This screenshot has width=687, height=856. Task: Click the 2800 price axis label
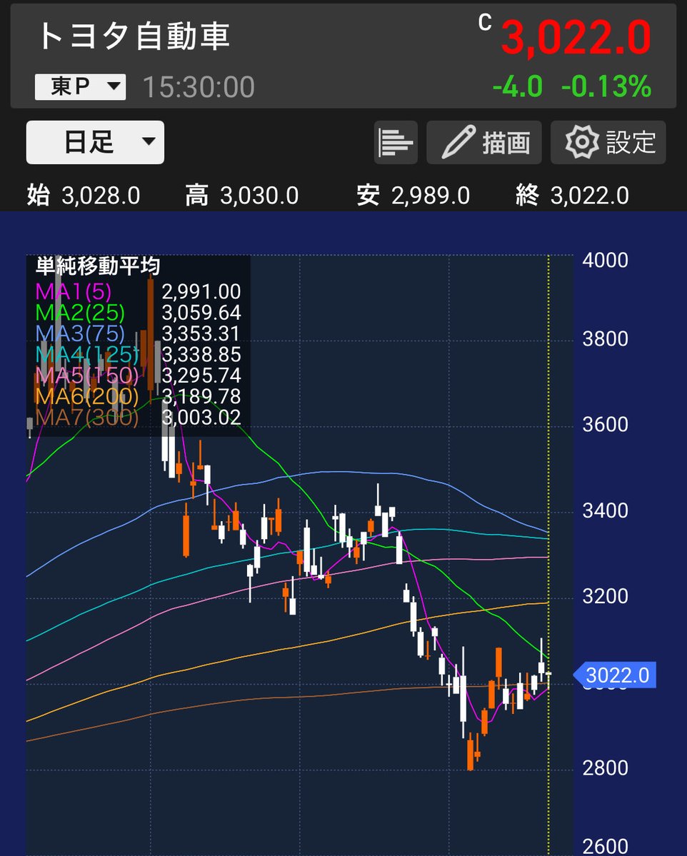click(605, 768)
